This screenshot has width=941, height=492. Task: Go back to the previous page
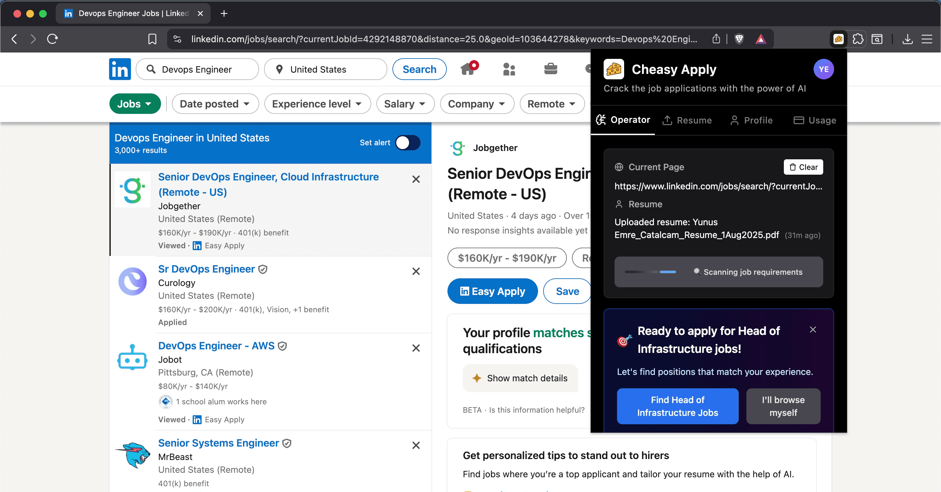14,39
